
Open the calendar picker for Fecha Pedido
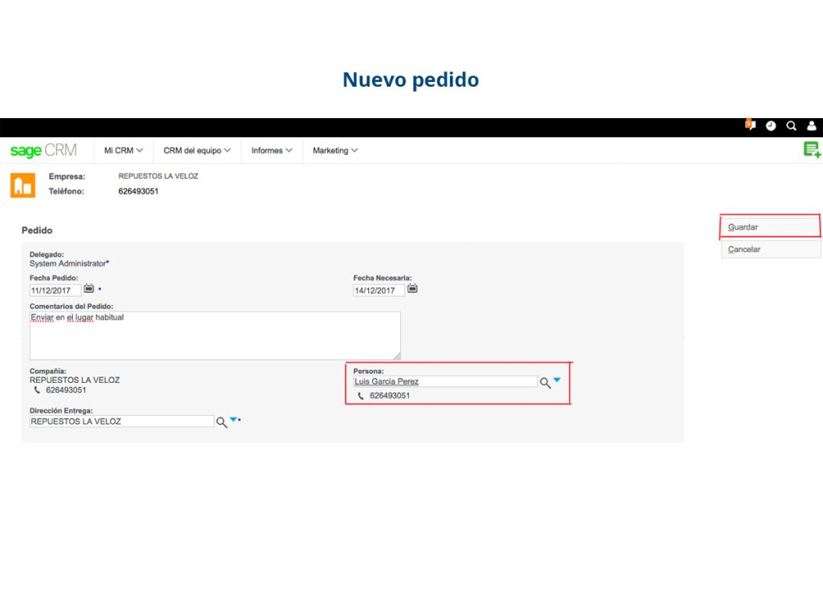pyautogui.click(x=88, y=288)
